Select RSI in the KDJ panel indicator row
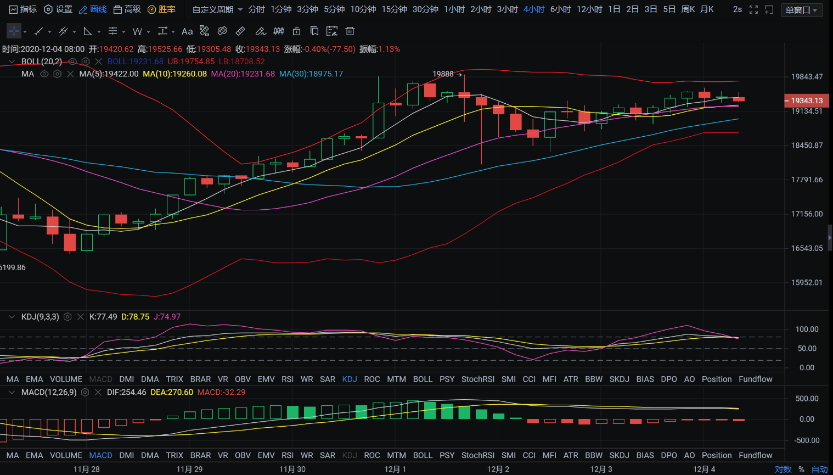 pos(288,379)
